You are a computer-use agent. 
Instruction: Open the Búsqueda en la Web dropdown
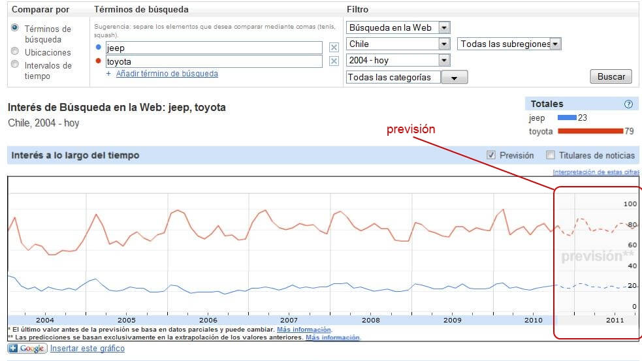click(x=398, y=27)
